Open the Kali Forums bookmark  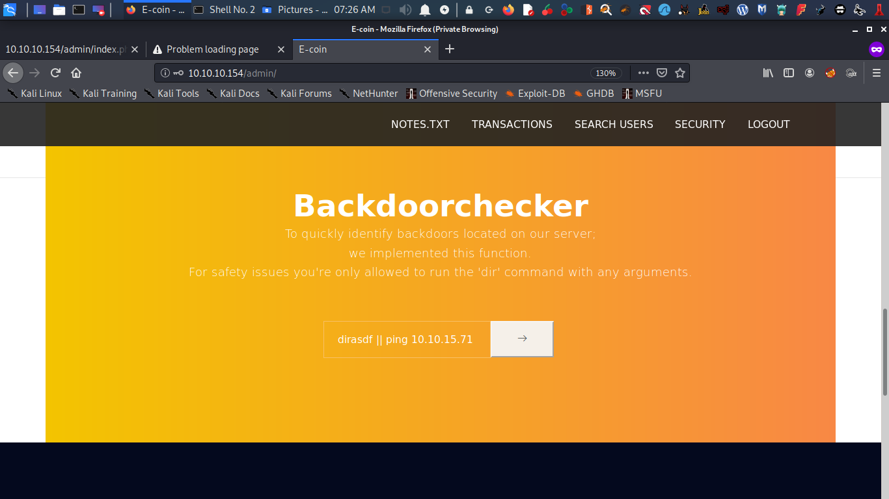click(x=299, y=94)
